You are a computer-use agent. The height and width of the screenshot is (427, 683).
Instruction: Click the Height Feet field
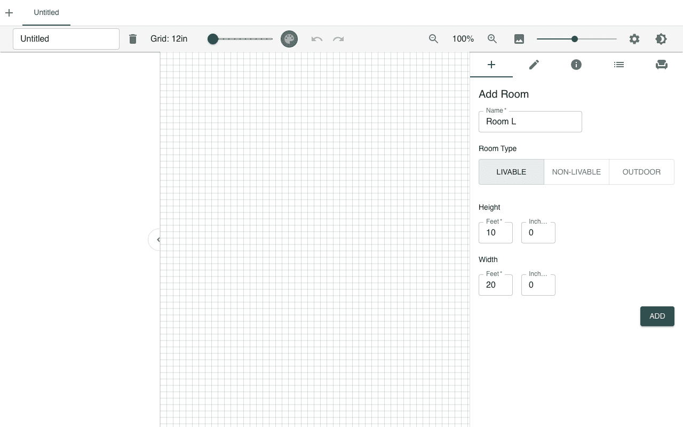click(x=496, y=233)
